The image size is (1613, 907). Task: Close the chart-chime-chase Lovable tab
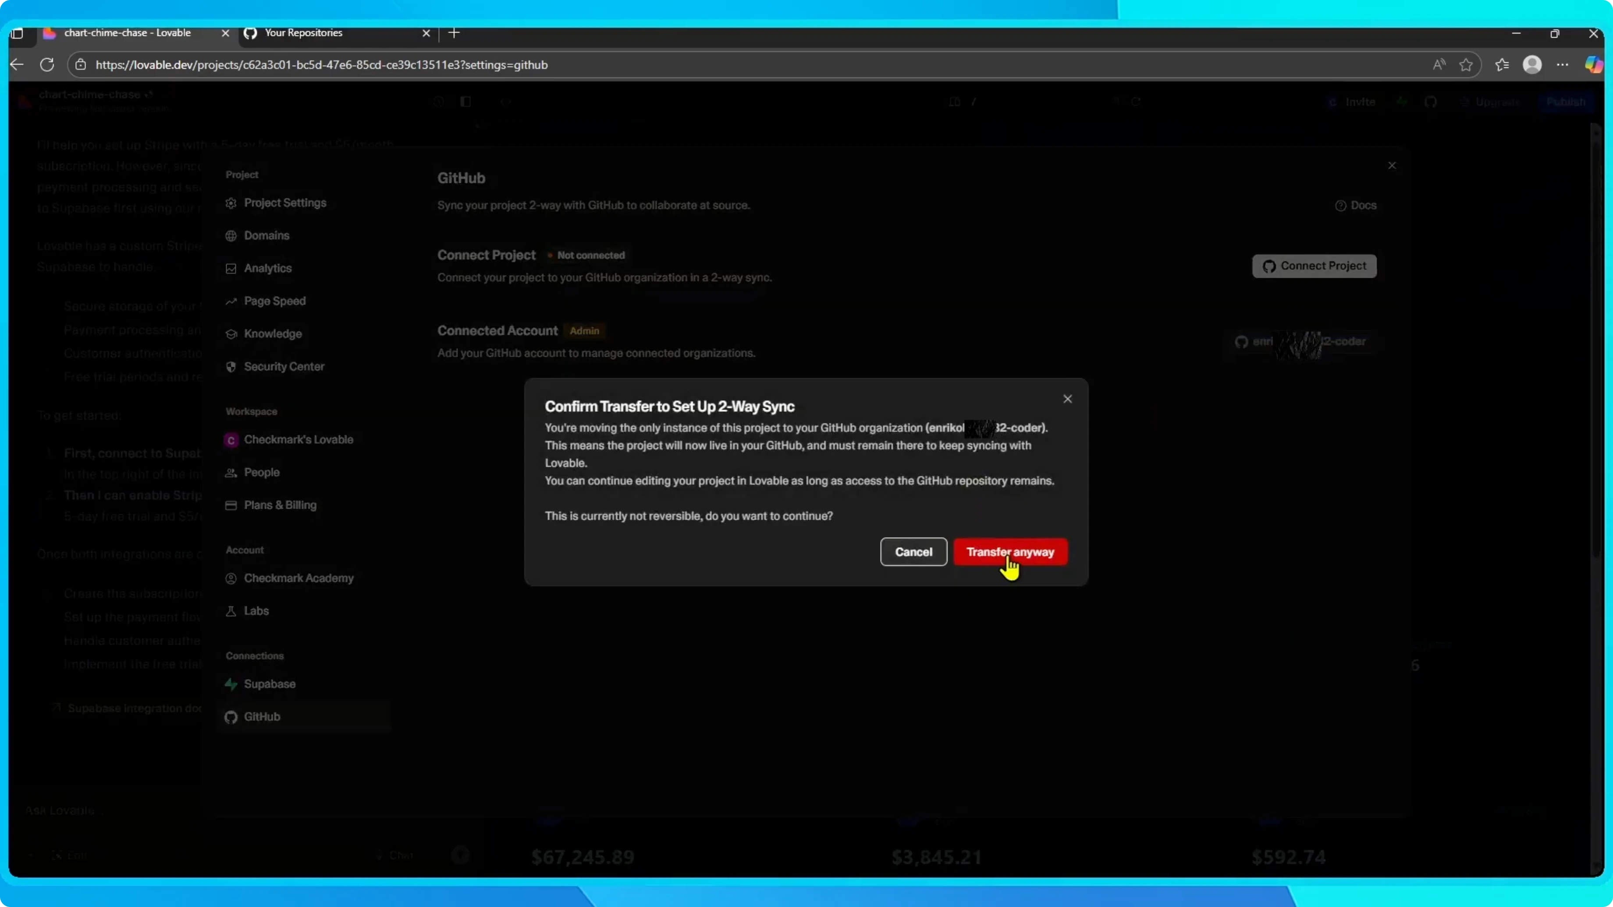tap(225, 33)
